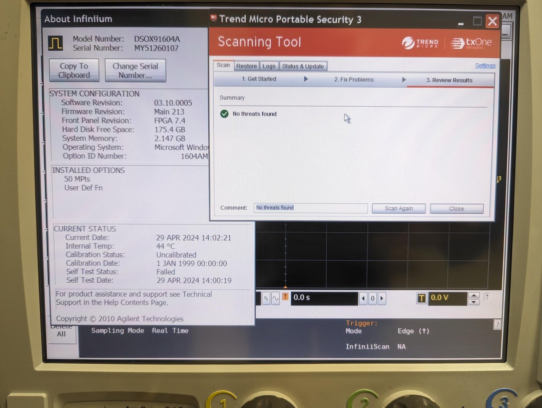Click the self test date 29 APR 2024 14:00:19
542x408 pixels.
194,281
